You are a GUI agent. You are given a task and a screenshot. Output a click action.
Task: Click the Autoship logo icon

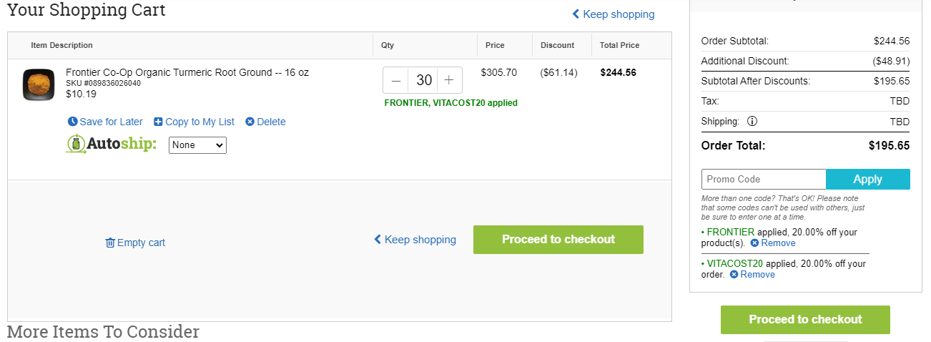point(76,145)
